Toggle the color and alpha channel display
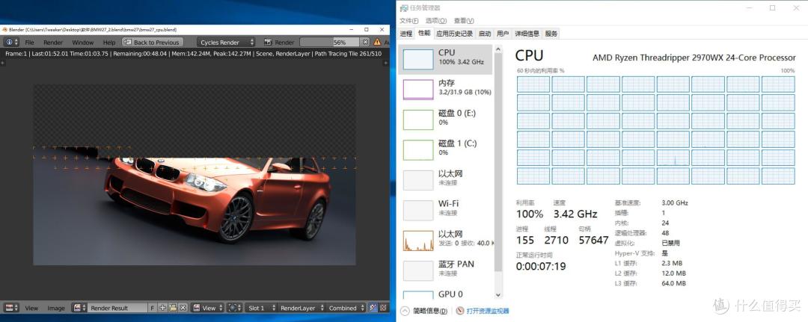 [374, 308]
